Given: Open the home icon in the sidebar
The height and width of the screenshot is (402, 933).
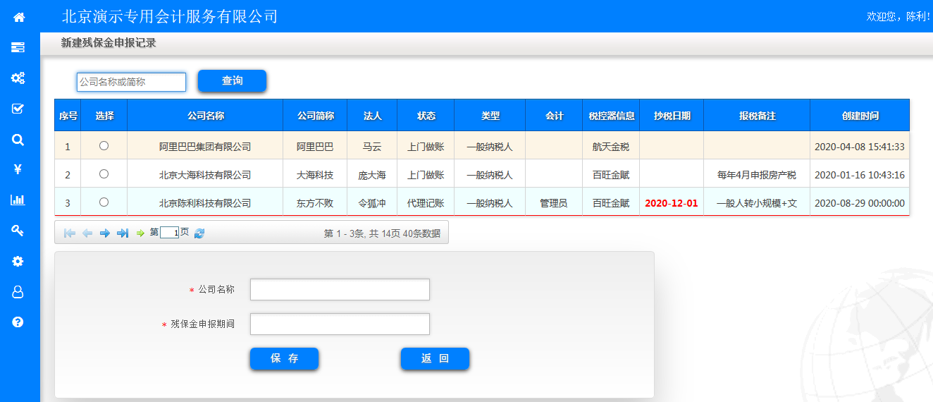Looking at the screenshot, I should 19,17.
